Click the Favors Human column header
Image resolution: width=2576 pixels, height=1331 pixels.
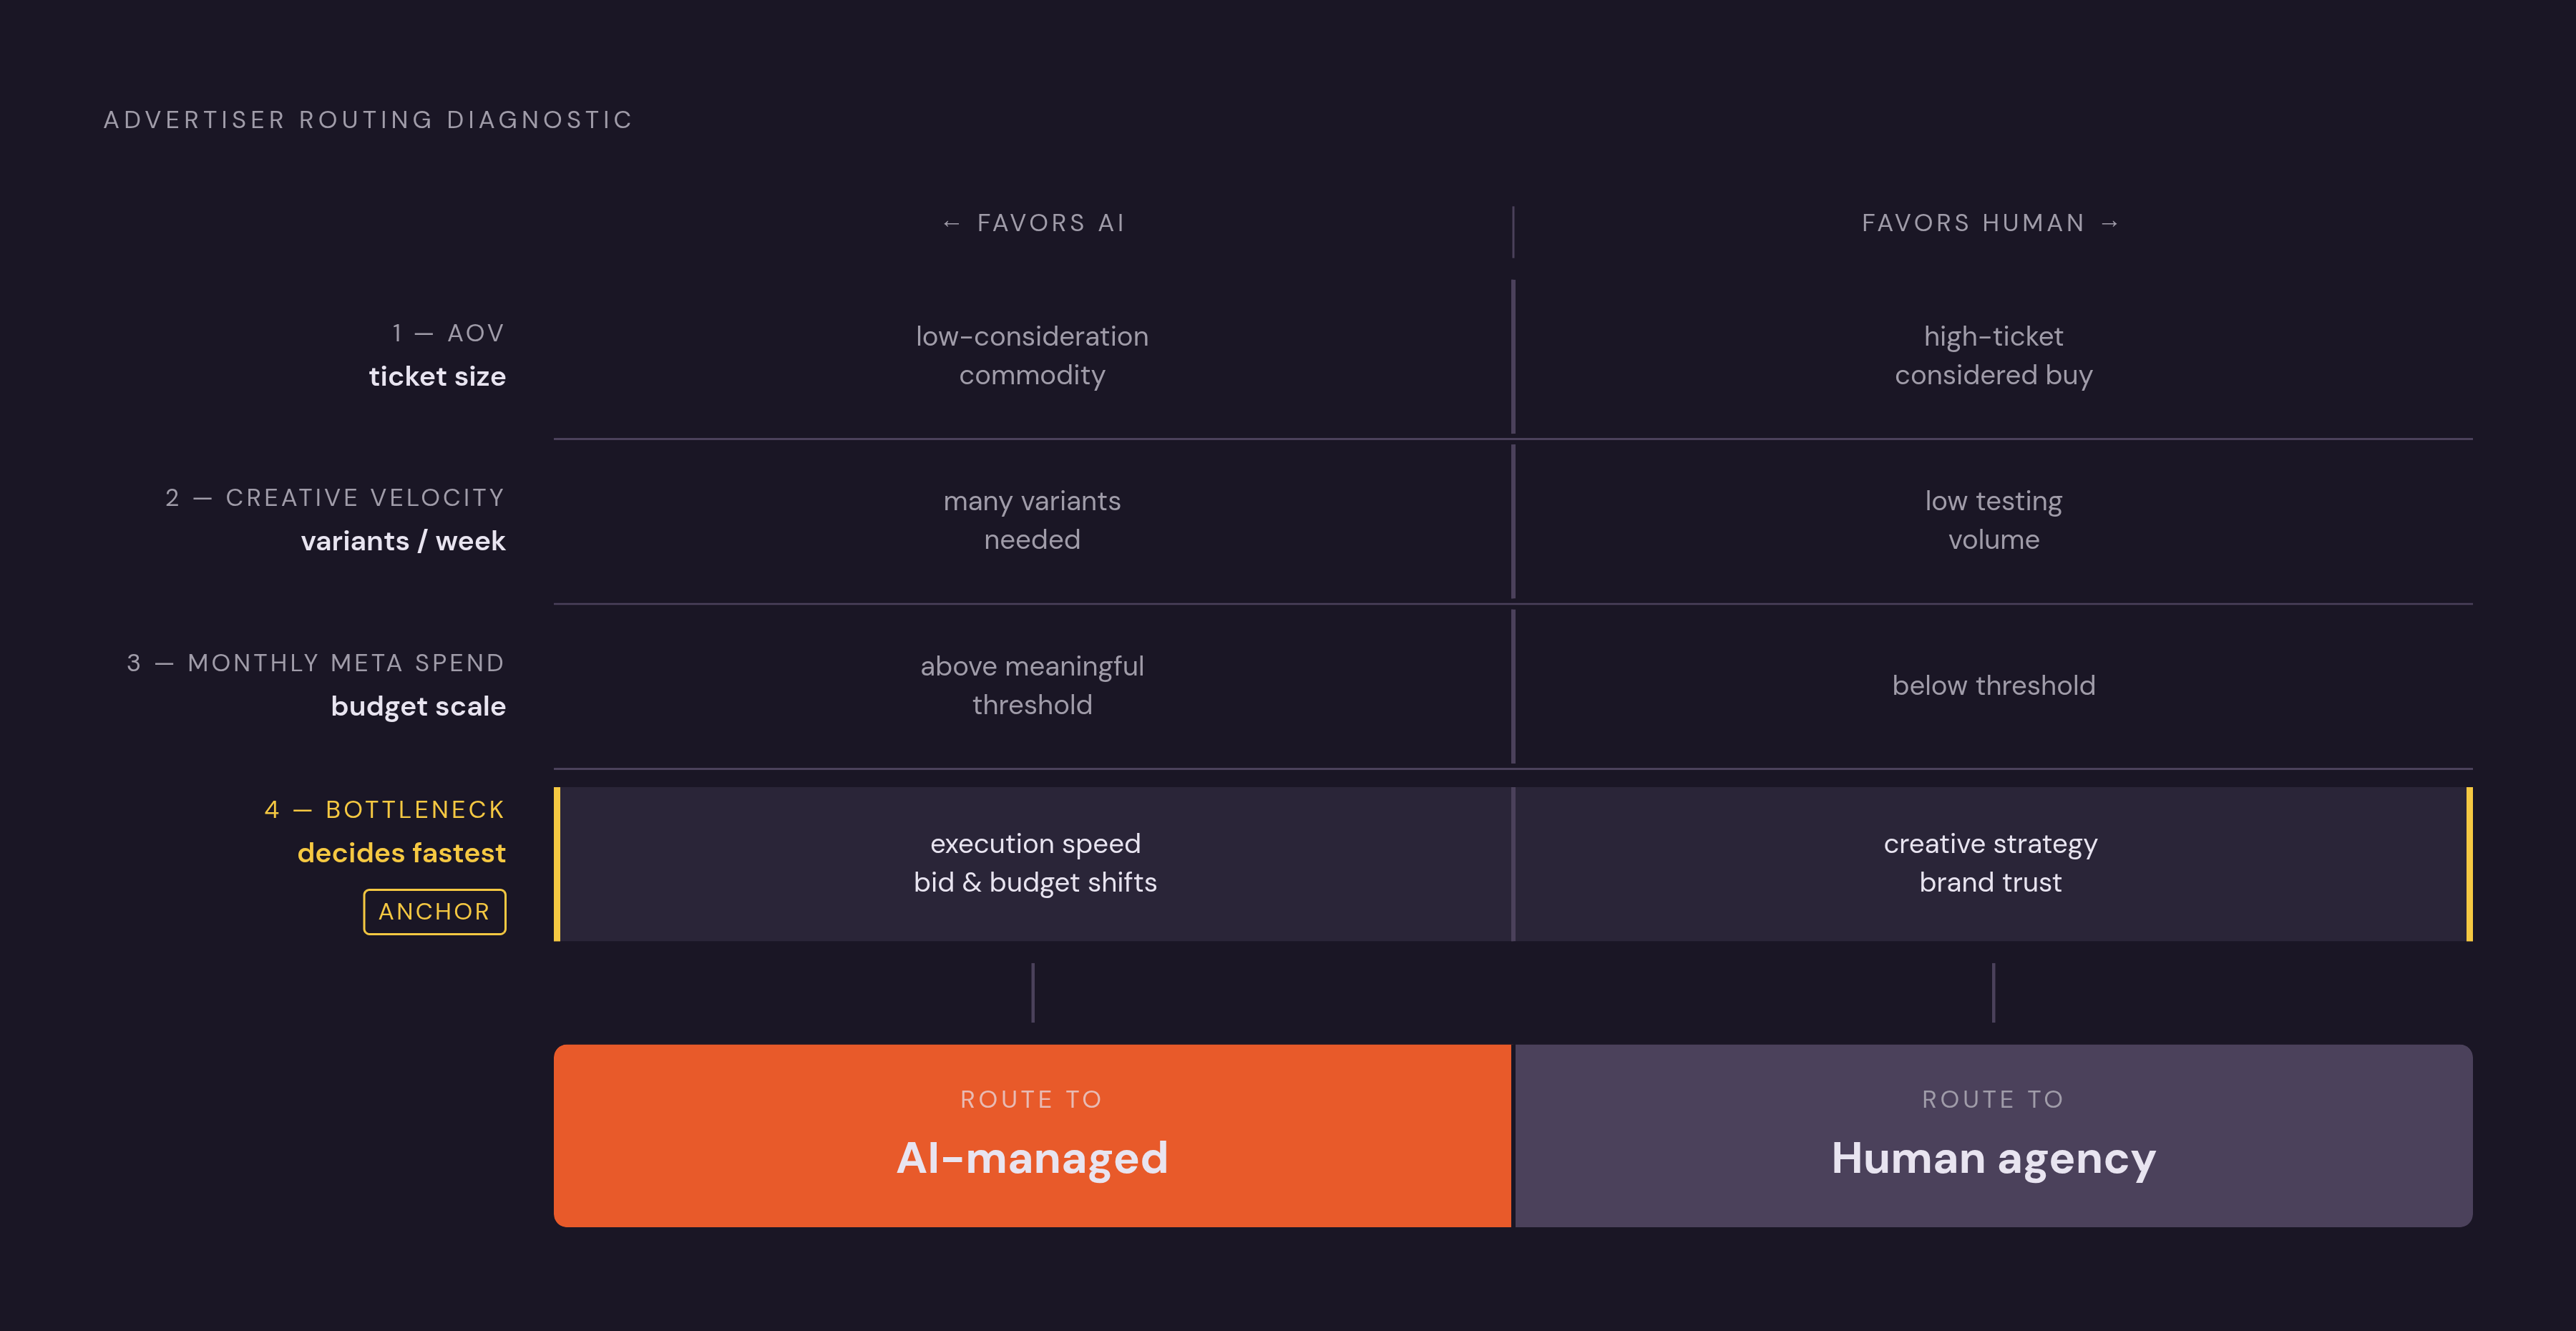[1990, 223]
